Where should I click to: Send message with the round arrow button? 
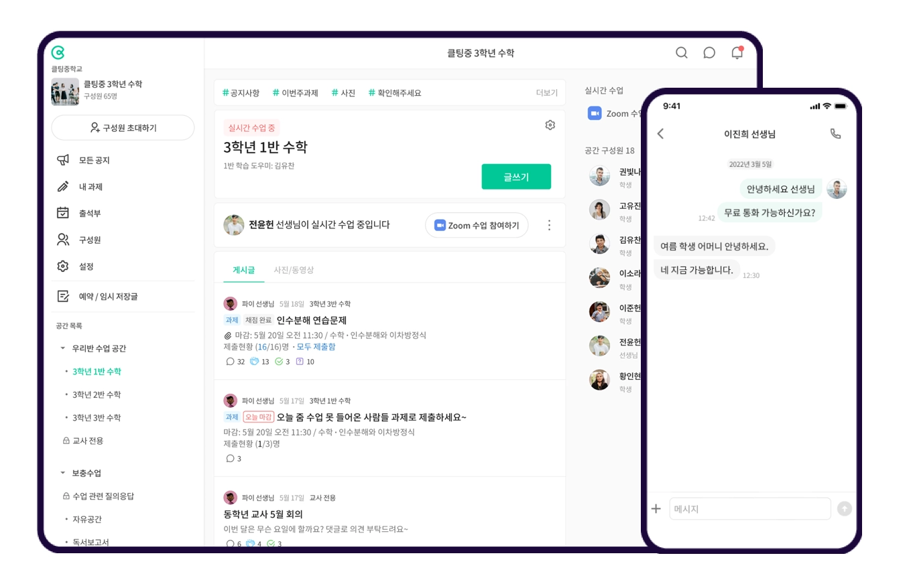[845, 509]
